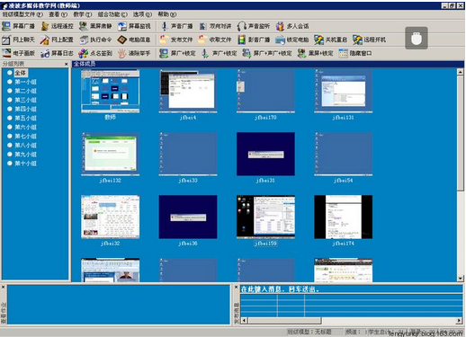Select 第五小组 in group list

click(22, 118)
